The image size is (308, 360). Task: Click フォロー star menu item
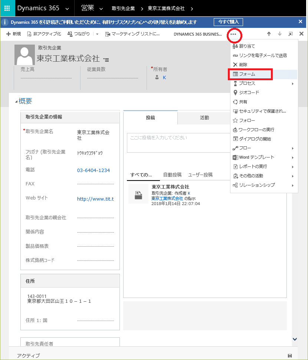point(264,120)
